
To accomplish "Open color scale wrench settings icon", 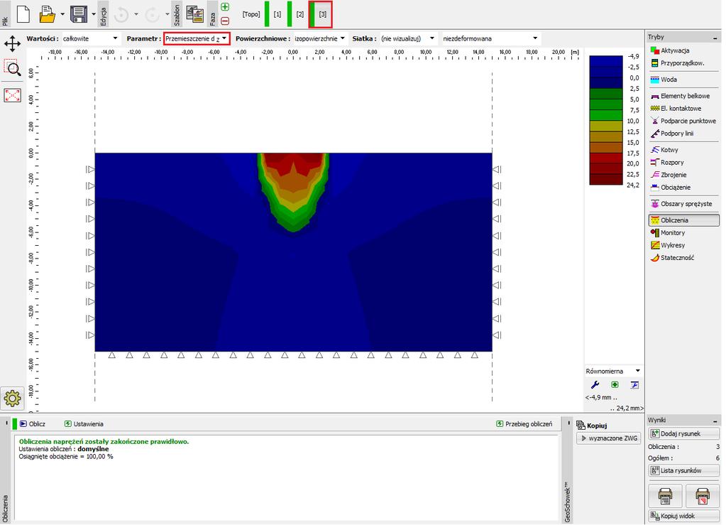I will 595,384.
